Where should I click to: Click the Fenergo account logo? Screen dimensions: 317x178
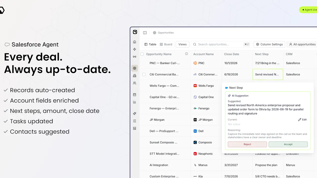click(x=195, y=108)
